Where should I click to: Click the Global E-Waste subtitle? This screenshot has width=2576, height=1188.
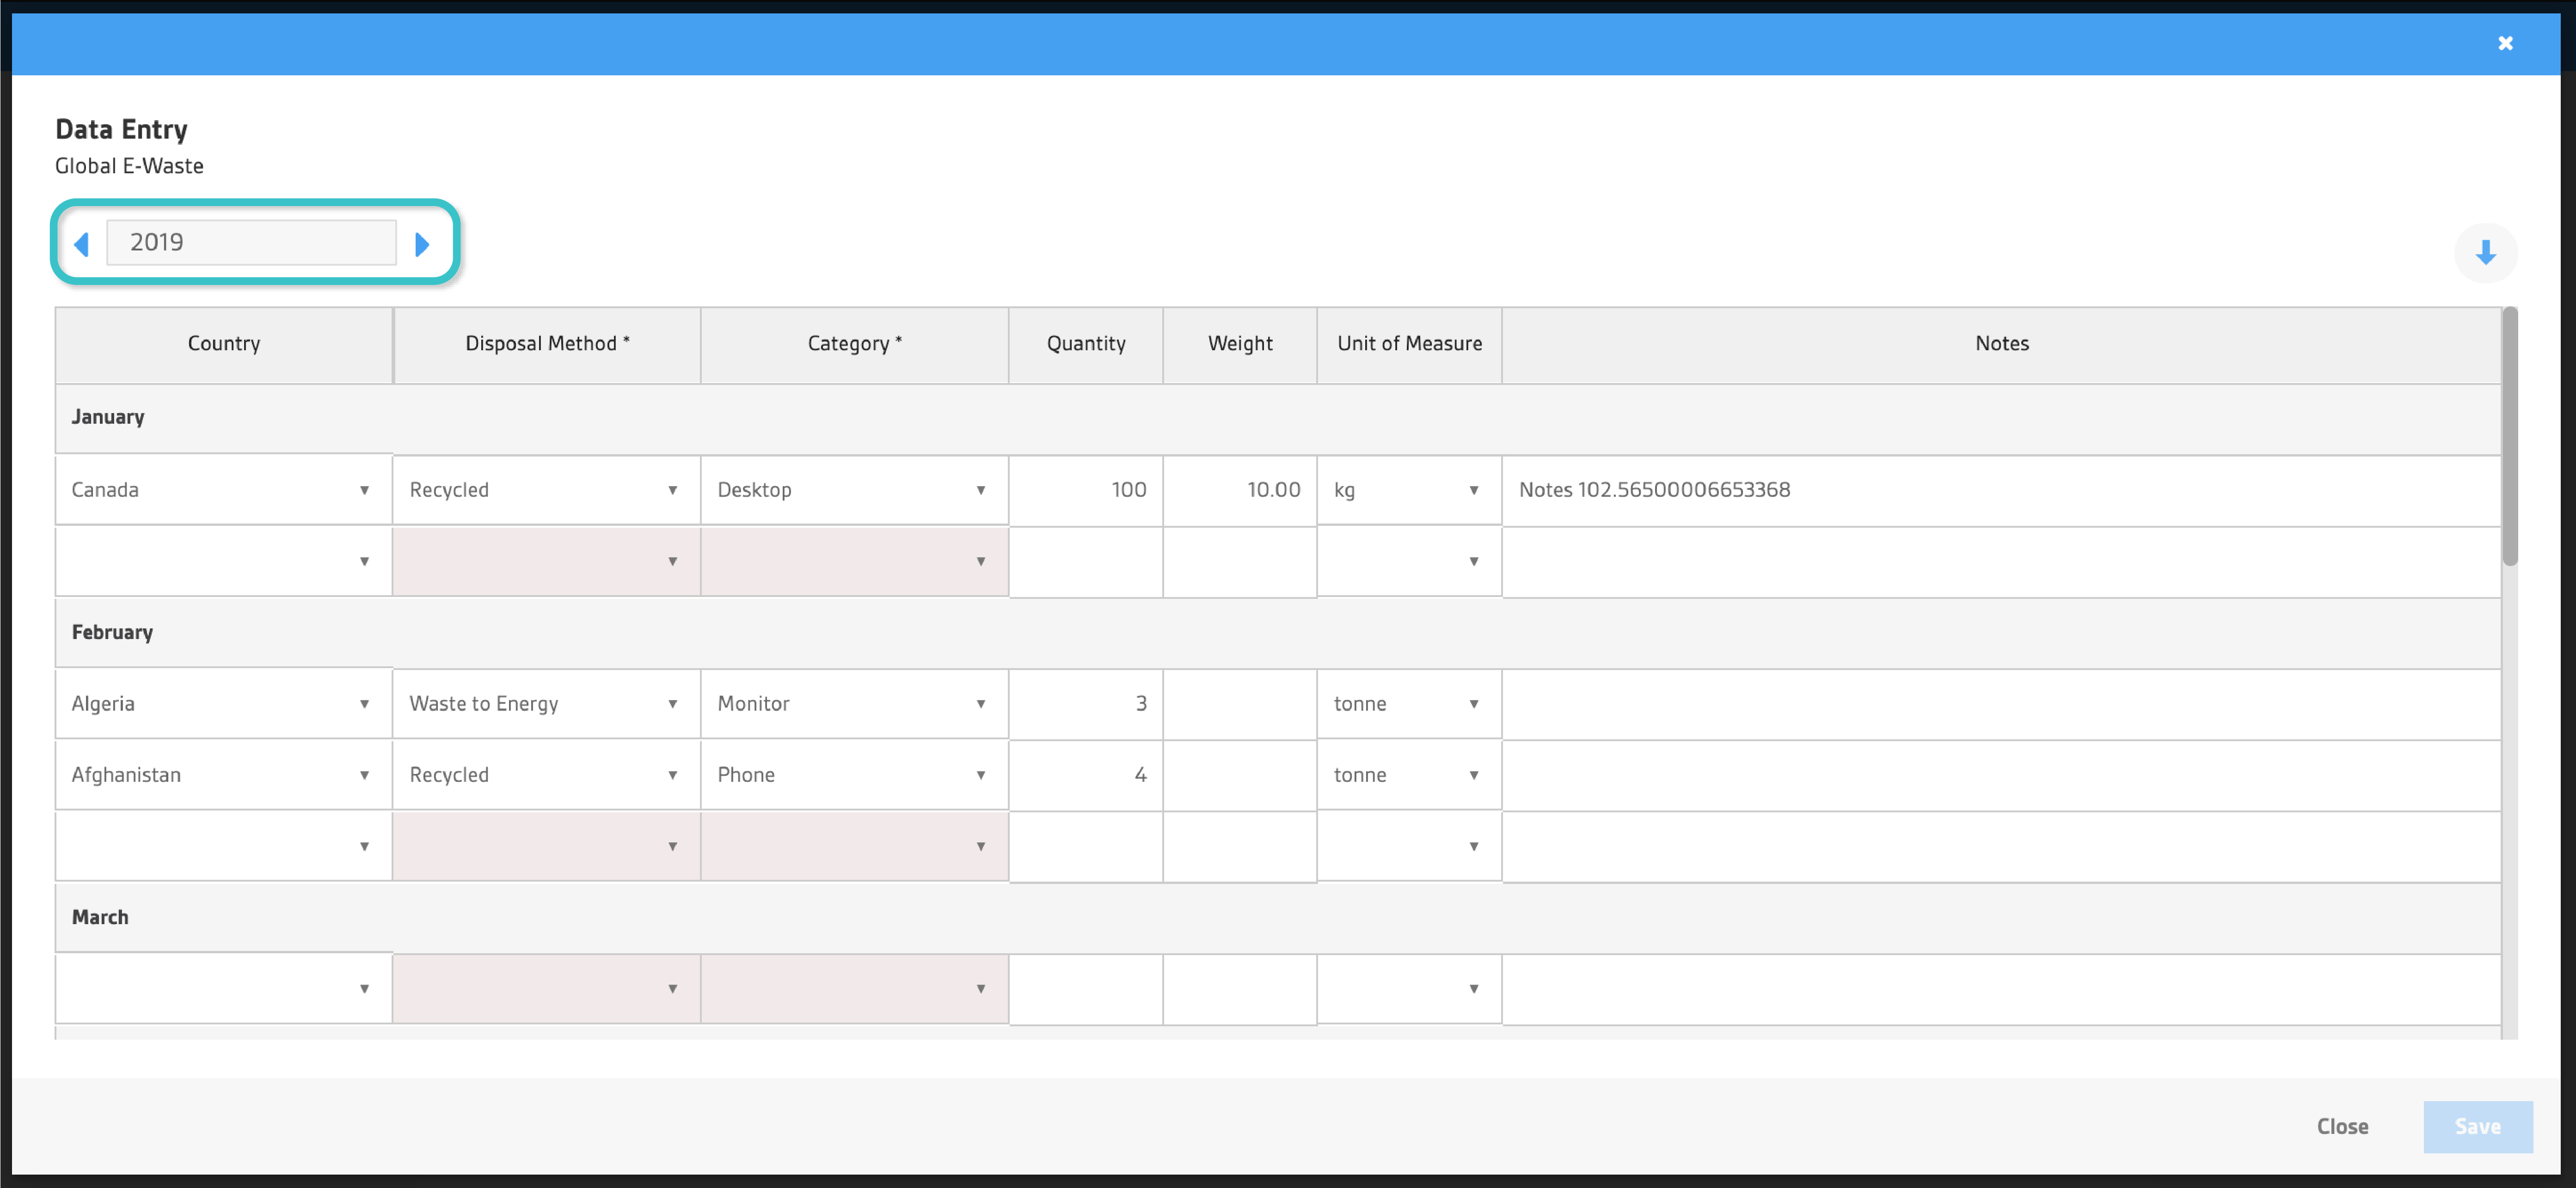coord(129,166)
